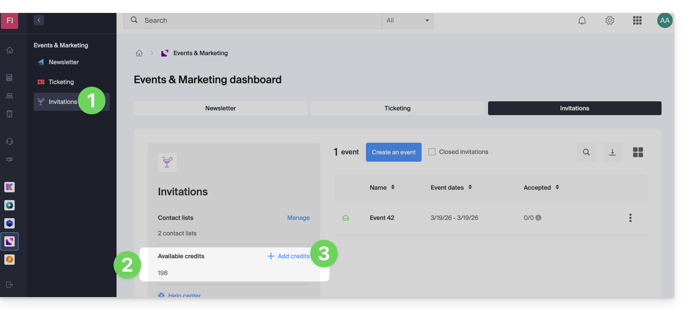Click the Add credits link
The image size is (687, 310).
[289, 256]
